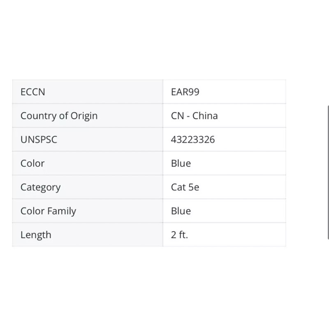Viewport: 329px width, 329px height.
Task: Click the vertical scrollbar thumb
Action: (x=328, y=172)
